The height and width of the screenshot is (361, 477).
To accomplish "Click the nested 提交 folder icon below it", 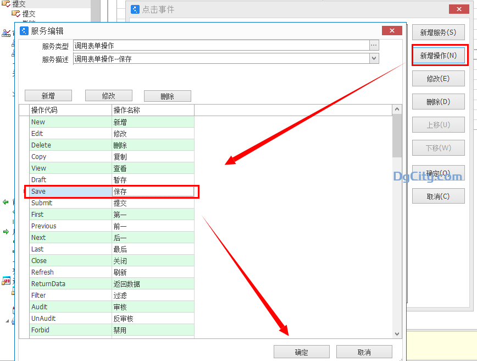I will [x=15, y=14].
